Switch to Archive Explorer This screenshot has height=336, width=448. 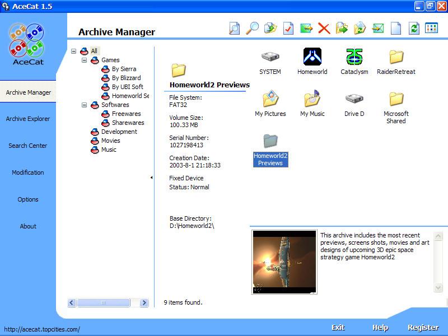point(28,119)
